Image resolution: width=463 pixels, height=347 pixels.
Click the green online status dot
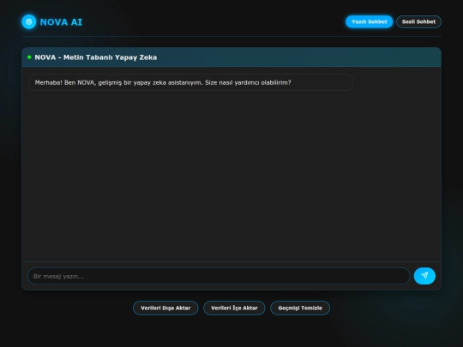coord(29,57)
